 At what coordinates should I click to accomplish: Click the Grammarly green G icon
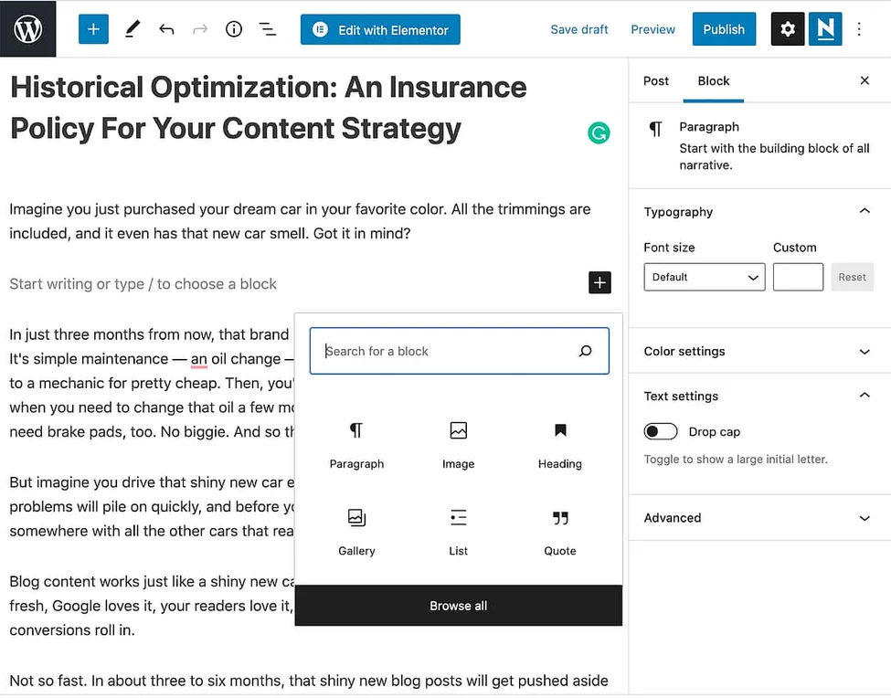[x=599, y=133]
